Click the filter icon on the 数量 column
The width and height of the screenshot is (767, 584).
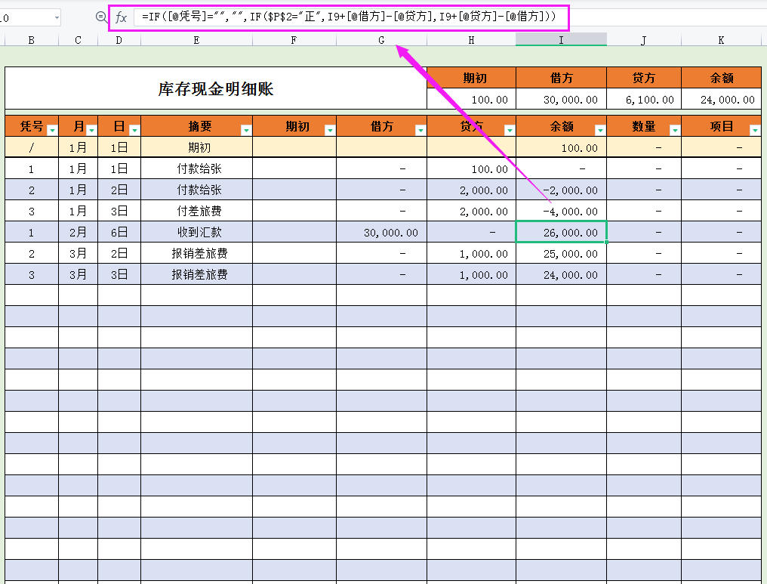click(x=676, y=129)
